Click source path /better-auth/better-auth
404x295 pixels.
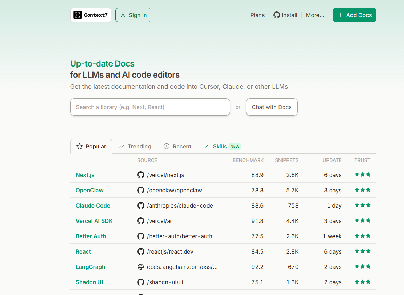[180, 236]
